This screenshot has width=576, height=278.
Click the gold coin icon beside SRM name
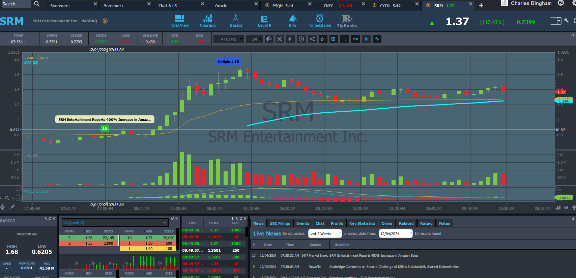105,21
